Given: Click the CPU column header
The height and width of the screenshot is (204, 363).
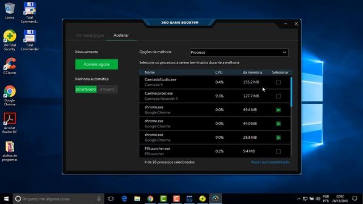Looking at the screenshot, I should (219, 73).
